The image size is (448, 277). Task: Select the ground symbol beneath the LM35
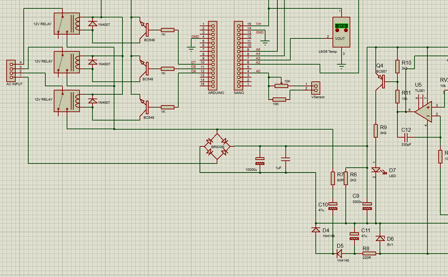(342, 66)
